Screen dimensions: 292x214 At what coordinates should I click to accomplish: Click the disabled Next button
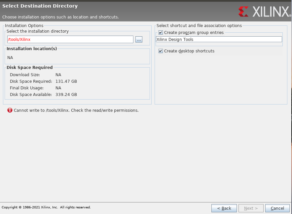[x=251, y=208]
